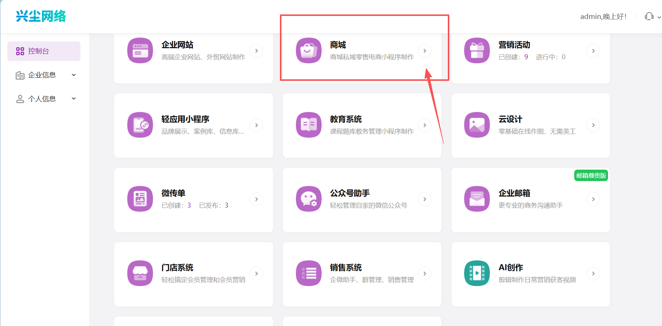This screenshot has height=326, width=662.
Task: Click description 轻松搞定会员管理和会员营销
Action: pyautogui.click(x=204, y=280)
